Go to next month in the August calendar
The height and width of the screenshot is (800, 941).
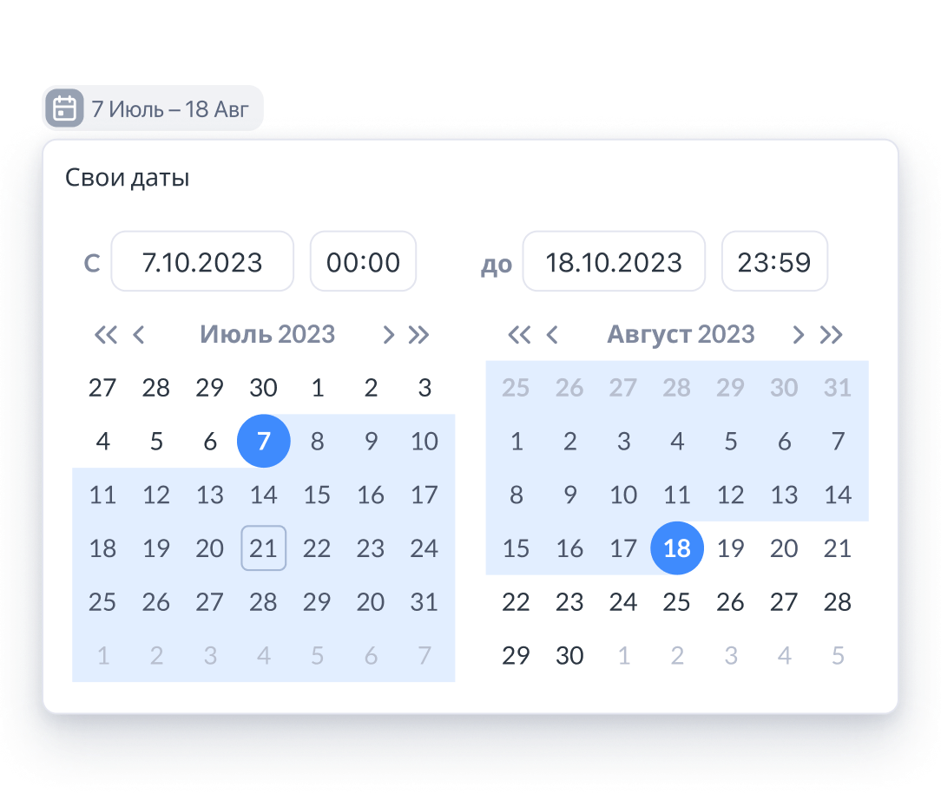[799, 335]
